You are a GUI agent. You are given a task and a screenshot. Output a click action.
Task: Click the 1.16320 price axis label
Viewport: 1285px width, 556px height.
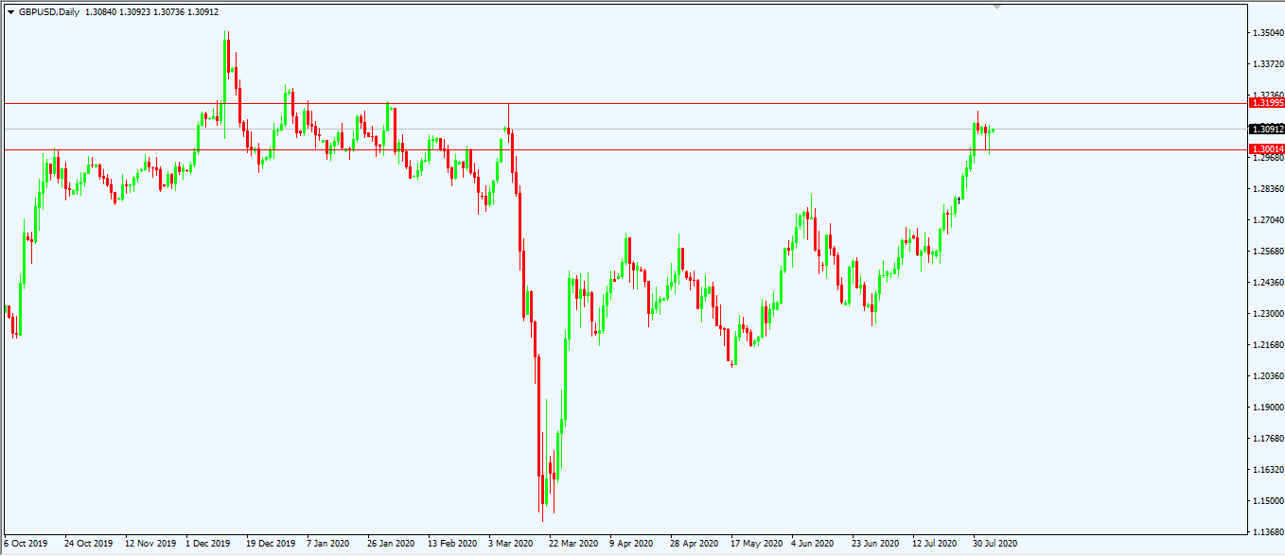(1268, 470)
